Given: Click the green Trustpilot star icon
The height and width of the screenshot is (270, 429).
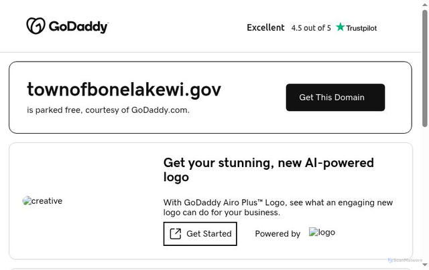Looking at the screenshot, I should coord(341,27).
